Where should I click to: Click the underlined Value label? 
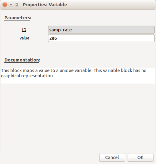24,38
